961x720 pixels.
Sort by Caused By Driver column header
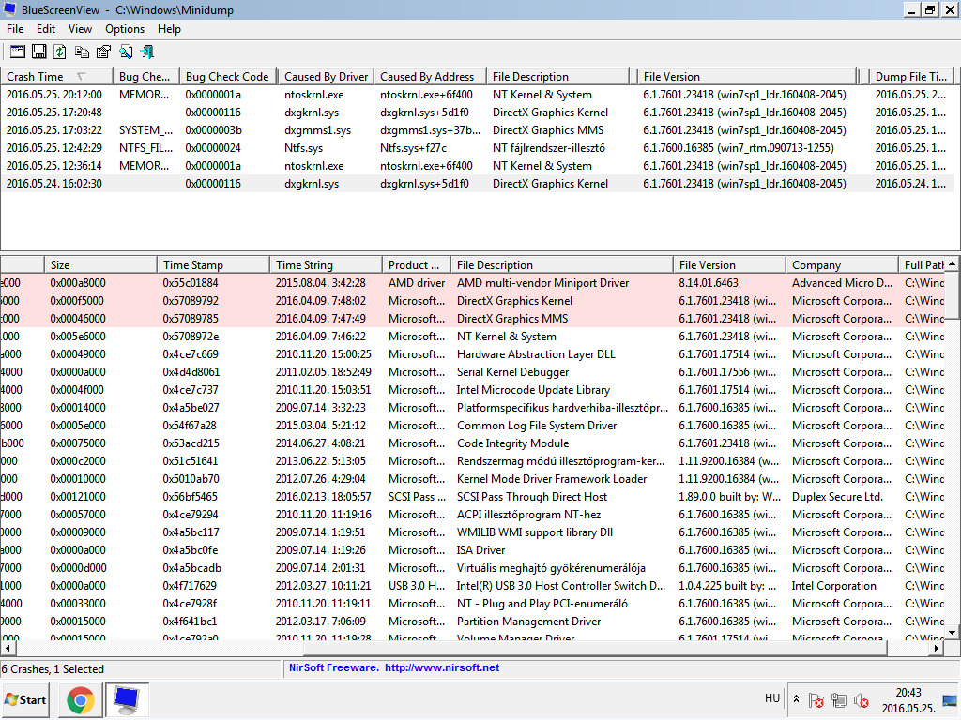[326, 77]
